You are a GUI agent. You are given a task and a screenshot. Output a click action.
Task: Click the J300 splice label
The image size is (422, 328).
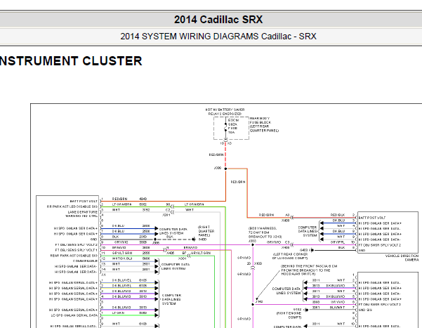218,168
